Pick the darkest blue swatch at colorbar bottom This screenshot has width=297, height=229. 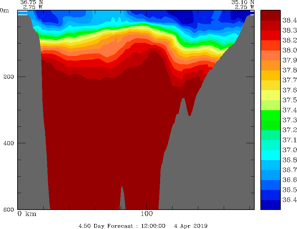(x=270, y=205)
